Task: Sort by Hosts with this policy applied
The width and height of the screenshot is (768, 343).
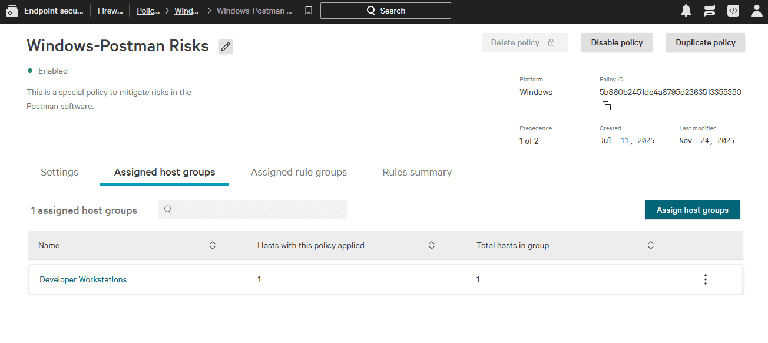Action: pos(431,245)
